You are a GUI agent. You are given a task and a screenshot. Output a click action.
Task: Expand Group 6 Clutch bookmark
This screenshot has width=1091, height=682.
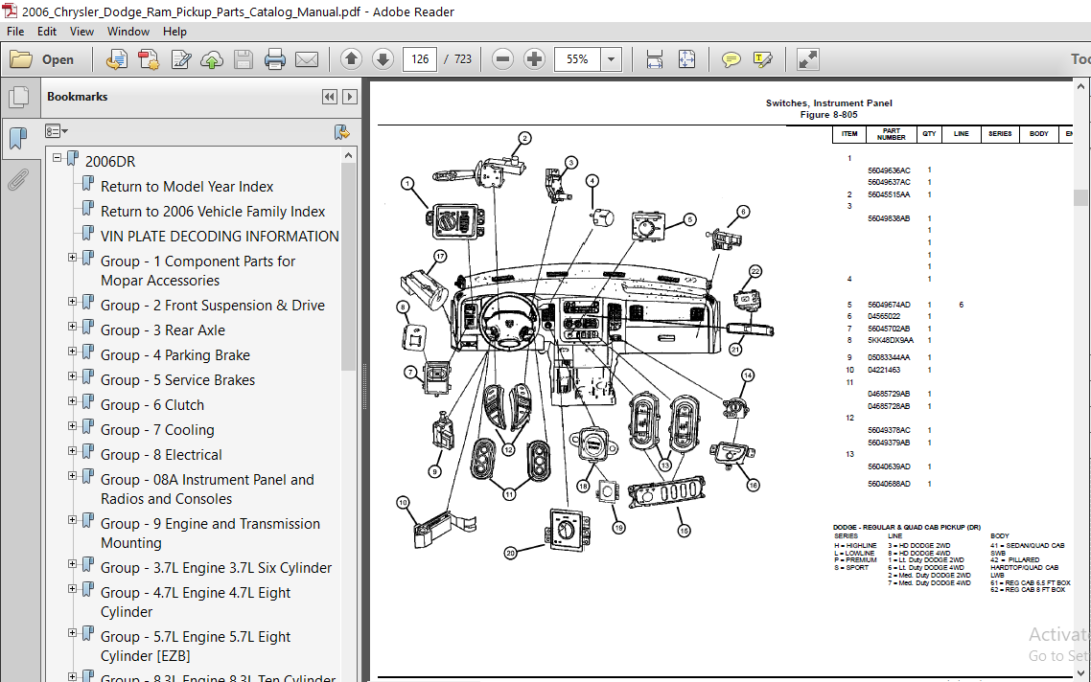(x=72, y=401)
